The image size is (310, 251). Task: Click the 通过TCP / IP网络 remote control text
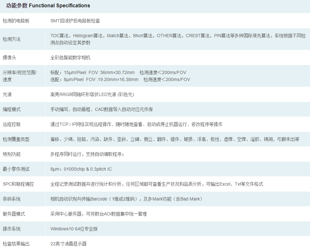tap(136, 124)
